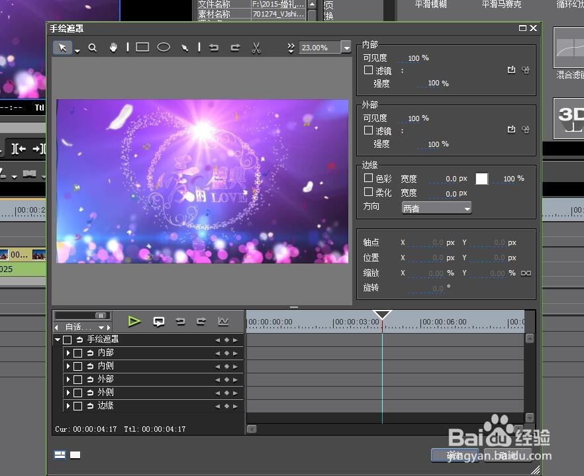Open the 23.00% zoom dropdown
This screenshot has width=584, height=476.
point(347,48)
